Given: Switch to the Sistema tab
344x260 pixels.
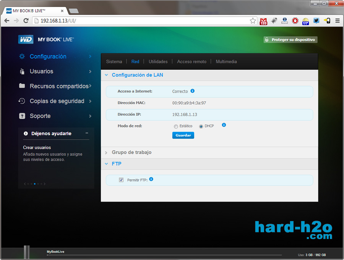Looking at the screenshot, I should 114,61.
